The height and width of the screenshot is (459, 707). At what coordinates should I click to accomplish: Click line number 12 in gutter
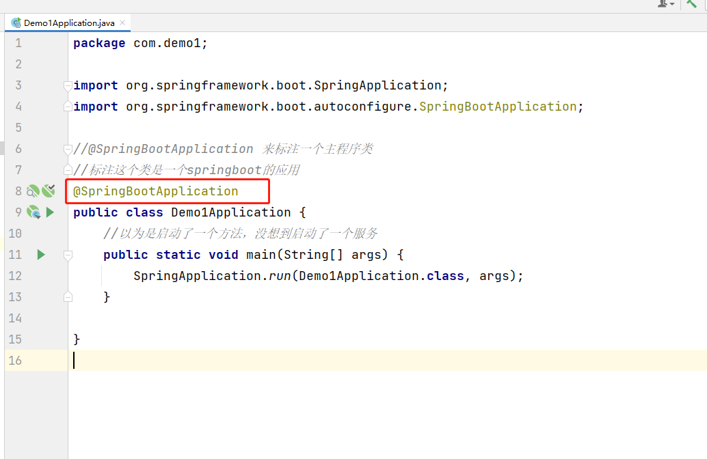(x=15, y=276)
